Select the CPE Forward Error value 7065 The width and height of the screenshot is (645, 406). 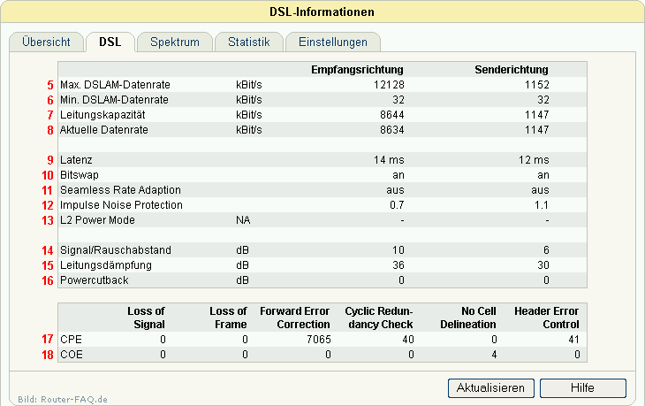pos(319,340)
